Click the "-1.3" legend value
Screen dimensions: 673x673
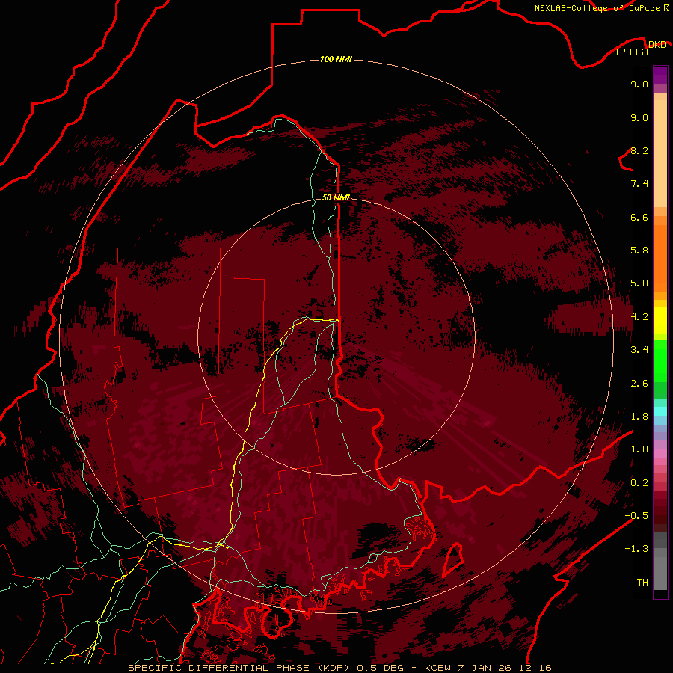pyautogui.click(x=636, y=549)
